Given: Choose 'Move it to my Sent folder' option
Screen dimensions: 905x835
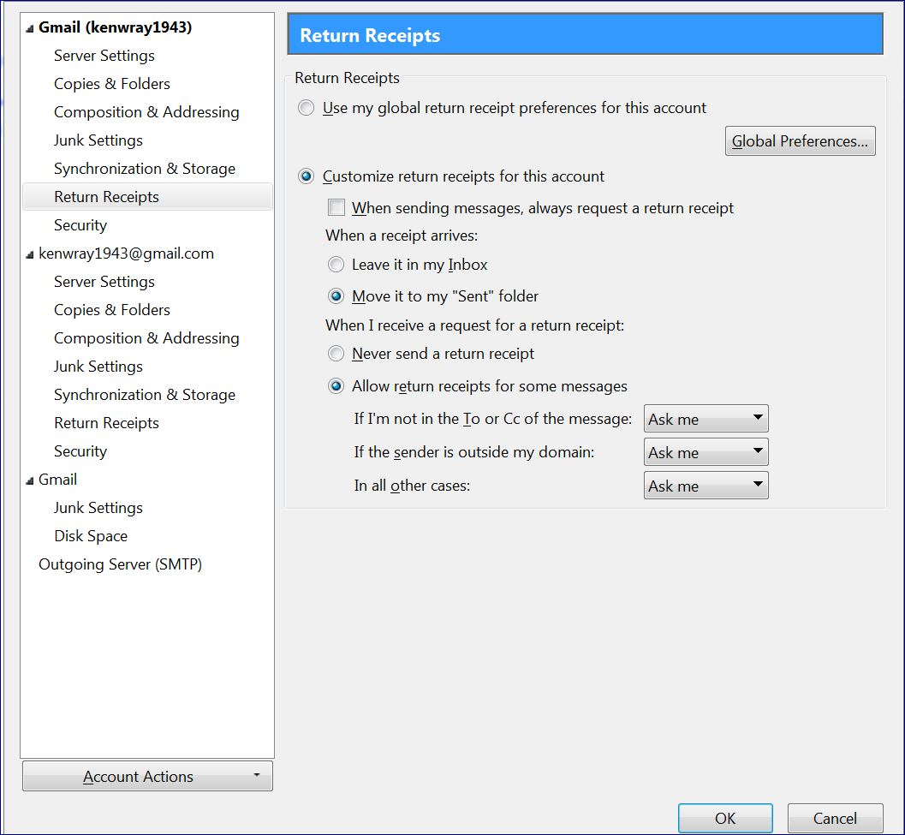Looking at the screenshot, I should (336, 296).
